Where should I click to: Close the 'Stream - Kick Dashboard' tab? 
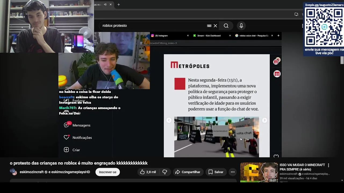click(230, 36)
